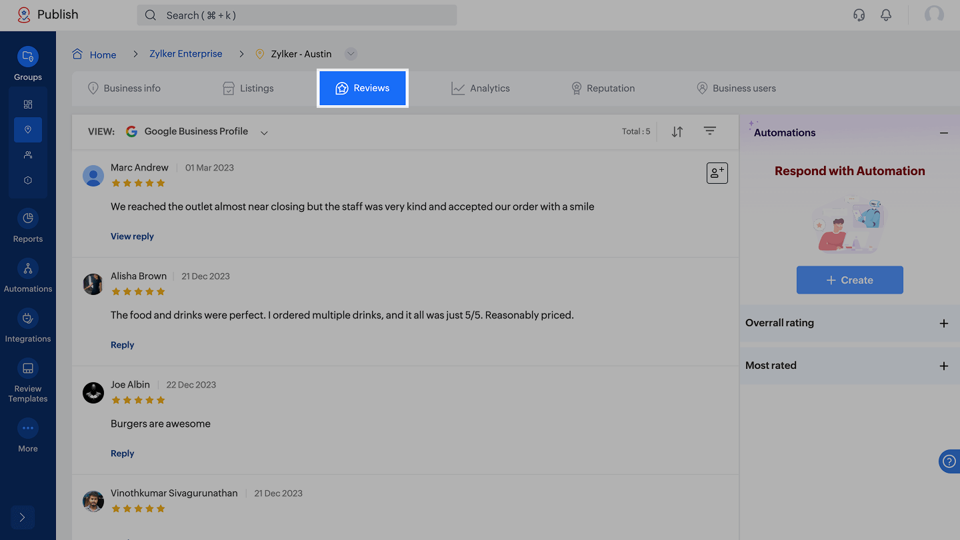Open the More menu in sidebar

tap(28, 435)
